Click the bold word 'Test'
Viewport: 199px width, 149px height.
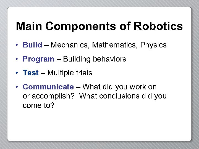[x=31, y=73]
